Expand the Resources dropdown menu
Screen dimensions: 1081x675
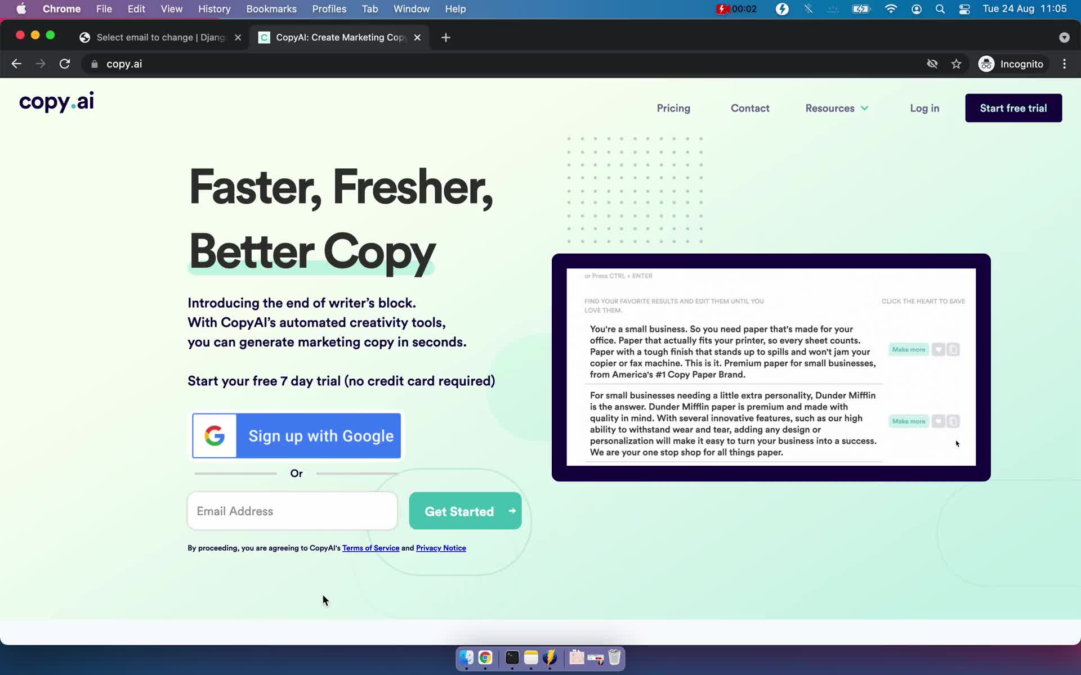(x=837, y=108)
